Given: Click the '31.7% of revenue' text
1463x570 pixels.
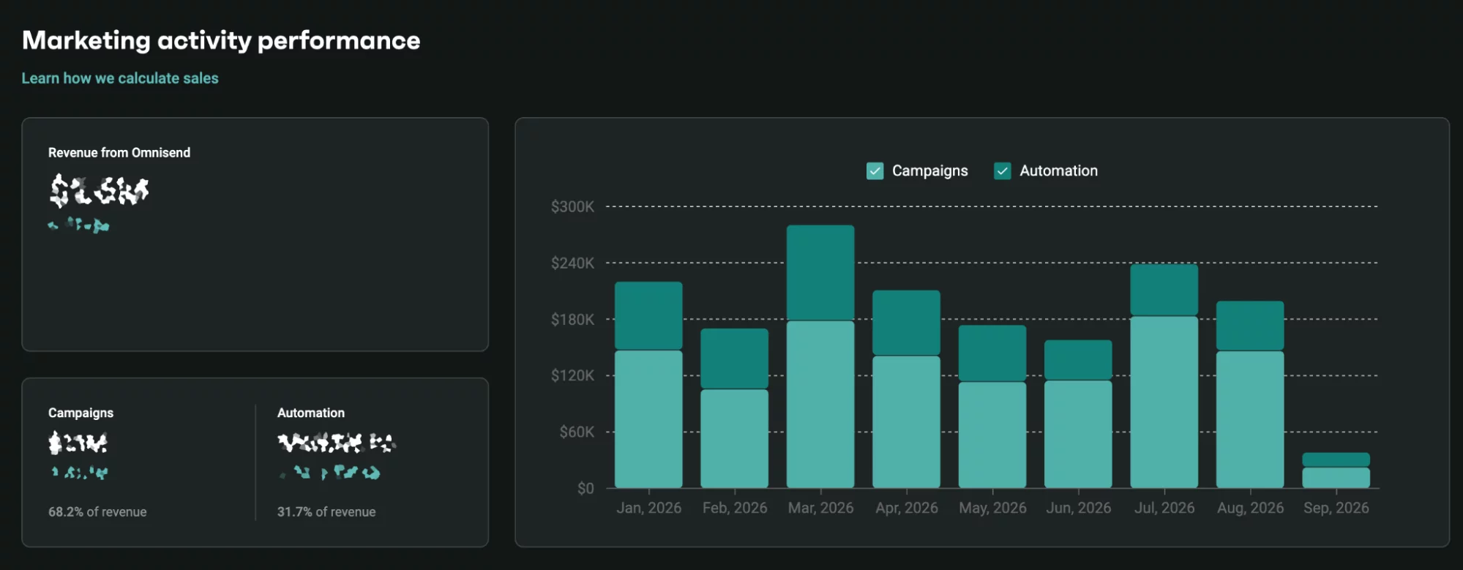Looking at the screenshot, I should point(326,512).
